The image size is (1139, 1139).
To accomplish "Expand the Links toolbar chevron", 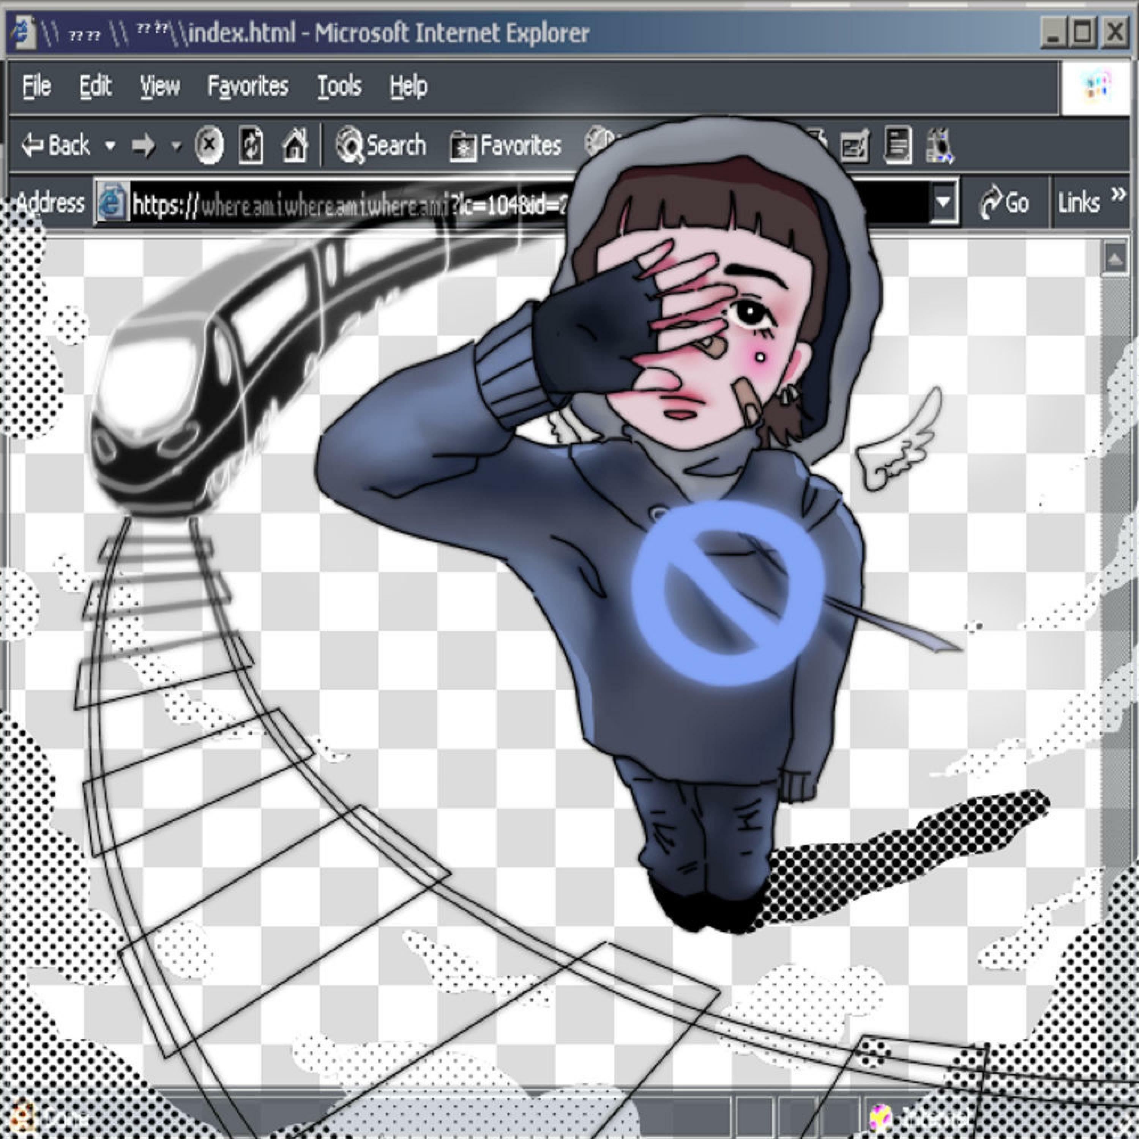I will tap(1118, 195).
